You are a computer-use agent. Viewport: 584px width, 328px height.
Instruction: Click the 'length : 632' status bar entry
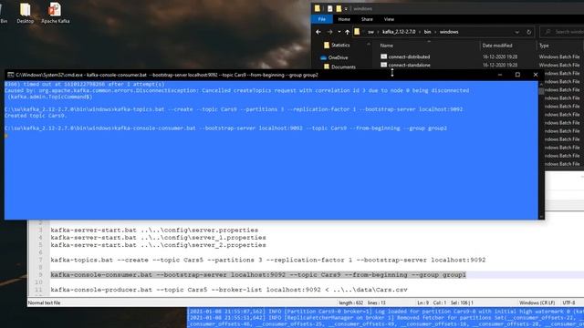pyautogui.click(x=350, y=303)
